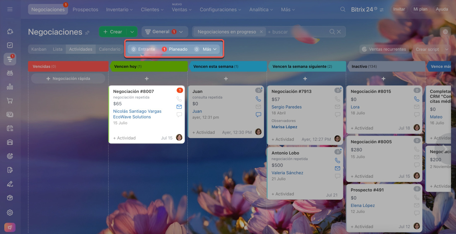
Task: Open Marisa López observer link
Action: (284, 127)
